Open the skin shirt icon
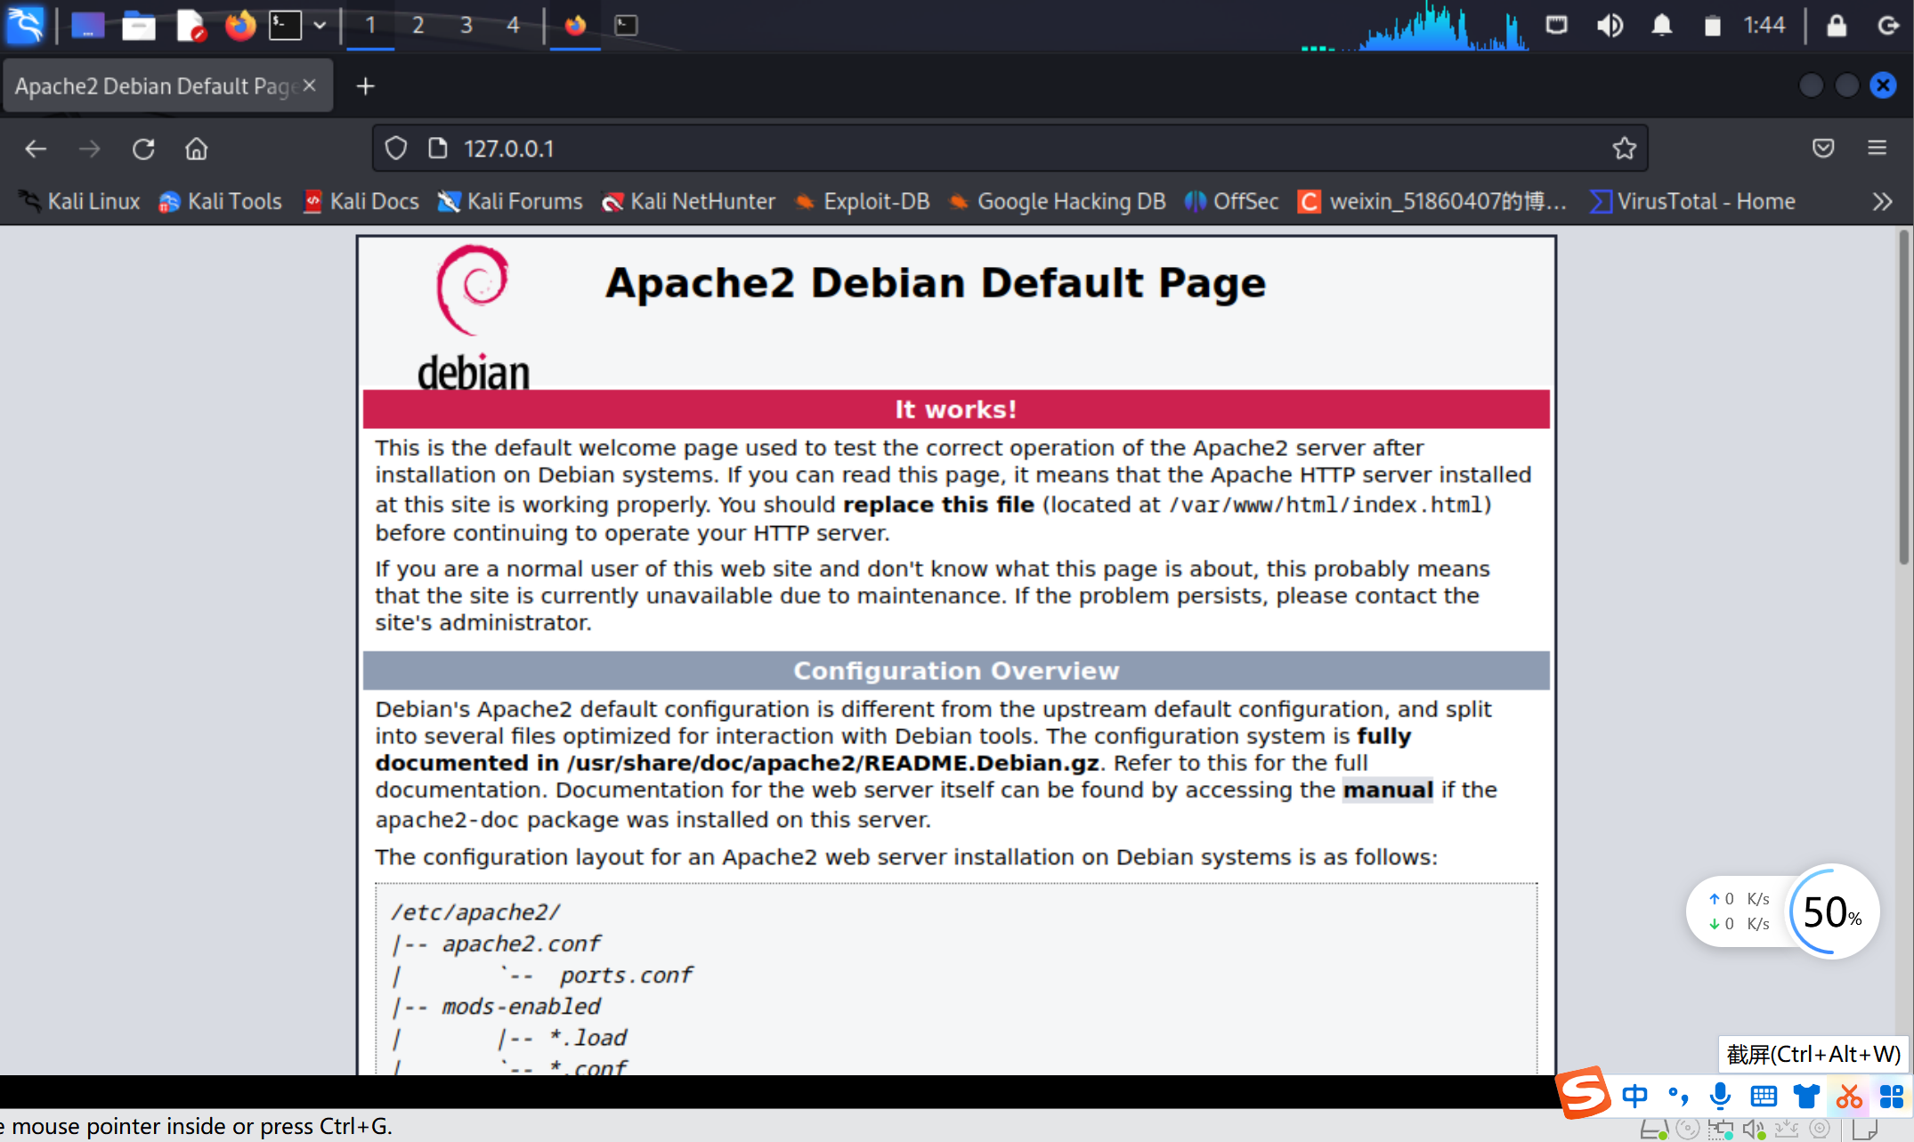The image size is (1914, 1142). [1806, 1096]
